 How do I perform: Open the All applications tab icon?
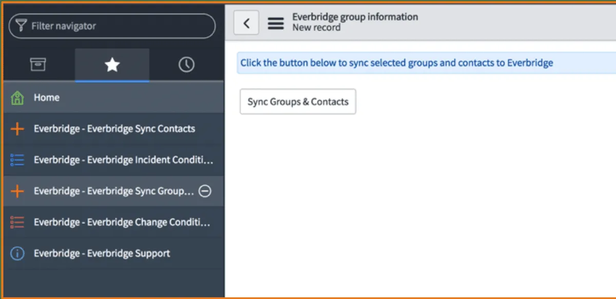[38, 65]
